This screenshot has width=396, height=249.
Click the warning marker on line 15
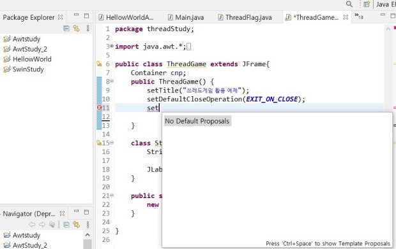(x=99, y=143)
